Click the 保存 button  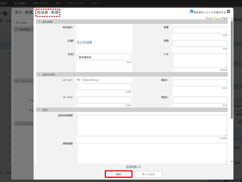(x=118, y=174)
